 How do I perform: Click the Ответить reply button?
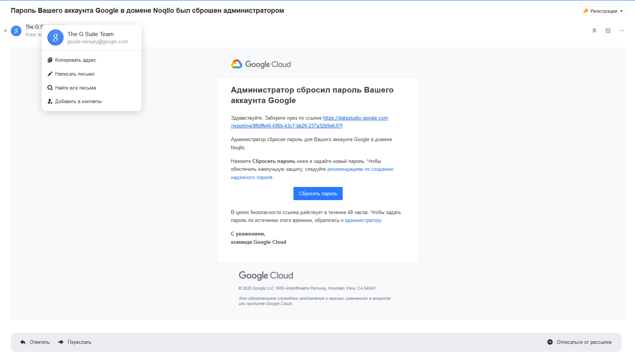tap(35, 342)
